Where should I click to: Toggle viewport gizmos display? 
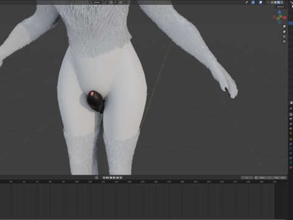click(253, 2)
